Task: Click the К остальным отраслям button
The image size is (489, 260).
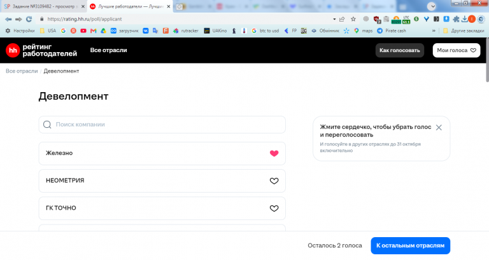Action: 410,245
